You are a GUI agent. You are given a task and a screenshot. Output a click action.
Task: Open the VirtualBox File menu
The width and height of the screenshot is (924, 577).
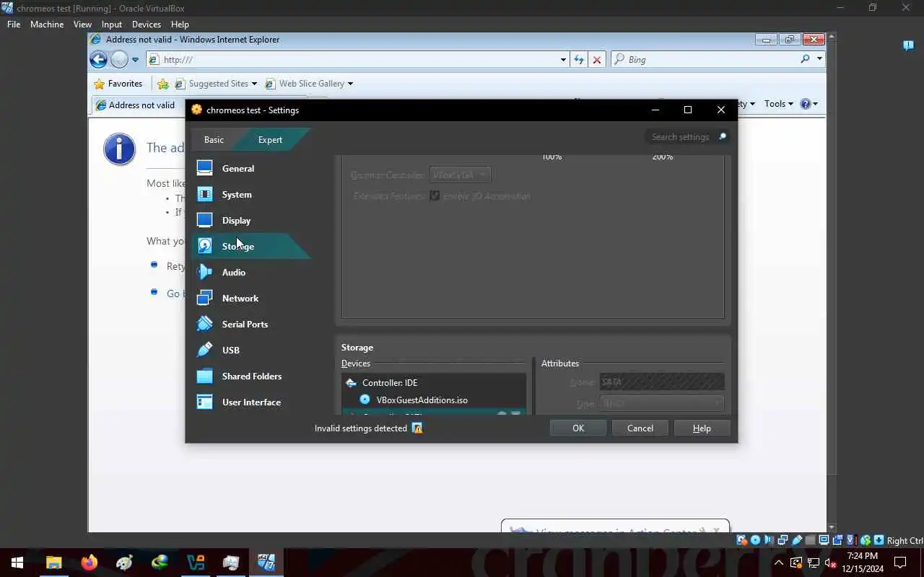14,24
